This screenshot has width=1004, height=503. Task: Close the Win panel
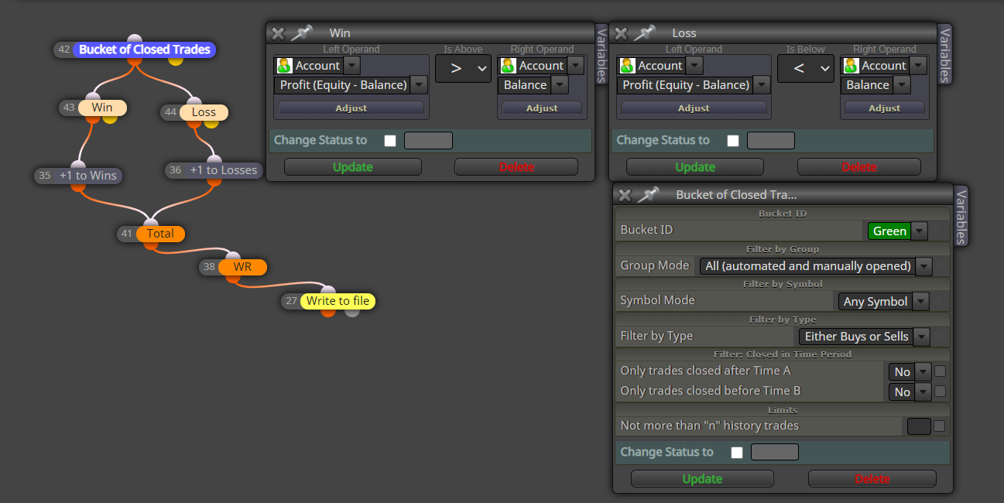279,33
